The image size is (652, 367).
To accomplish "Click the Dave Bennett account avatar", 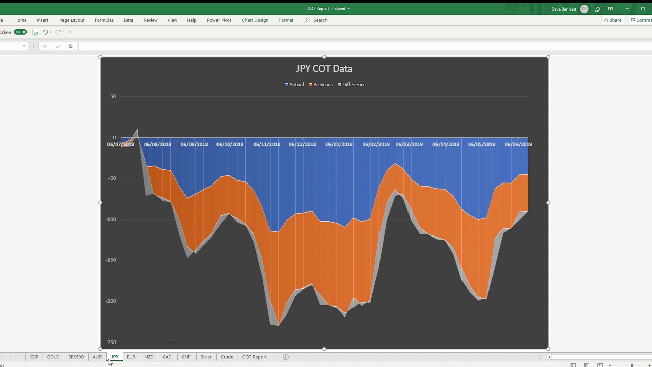I will (584, 9).
